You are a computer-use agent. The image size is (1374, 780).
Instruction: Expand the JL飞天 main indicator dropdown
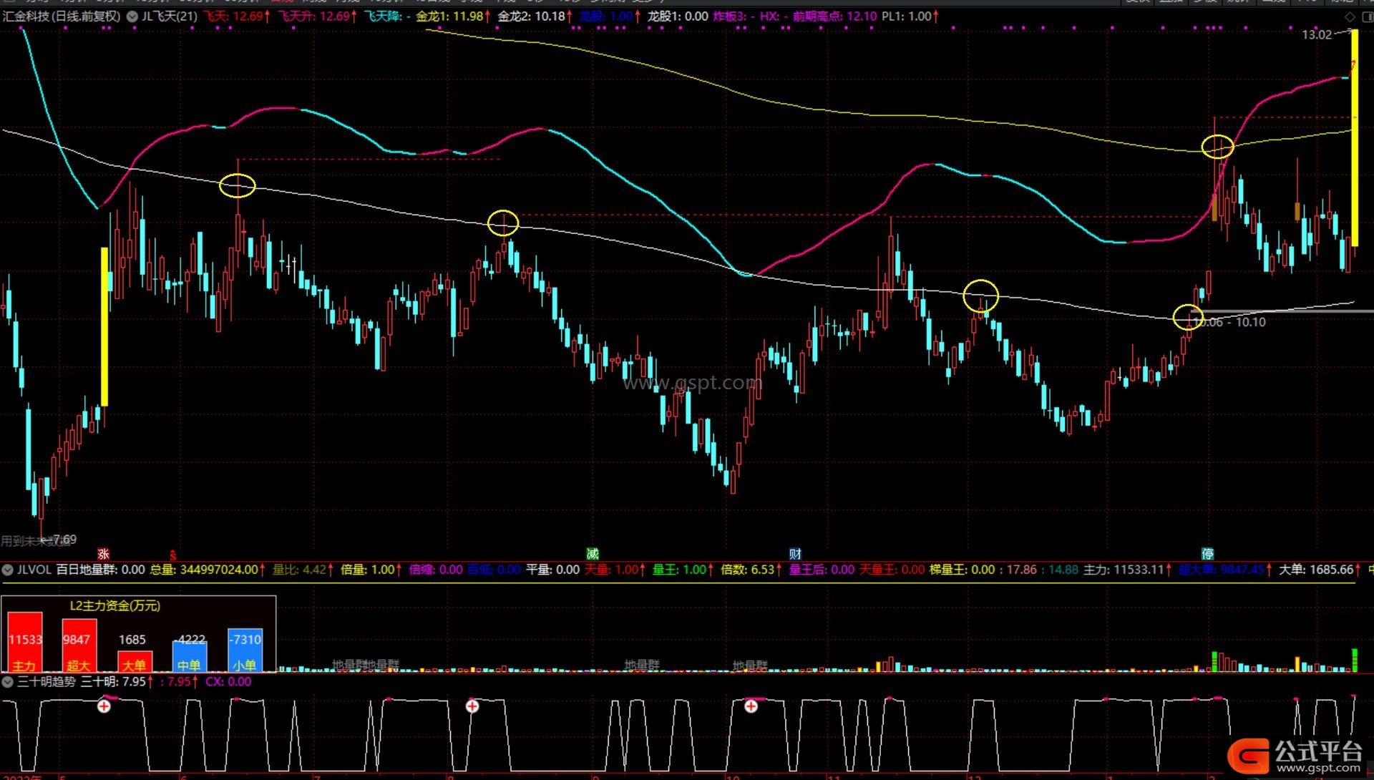coord(132,16)
